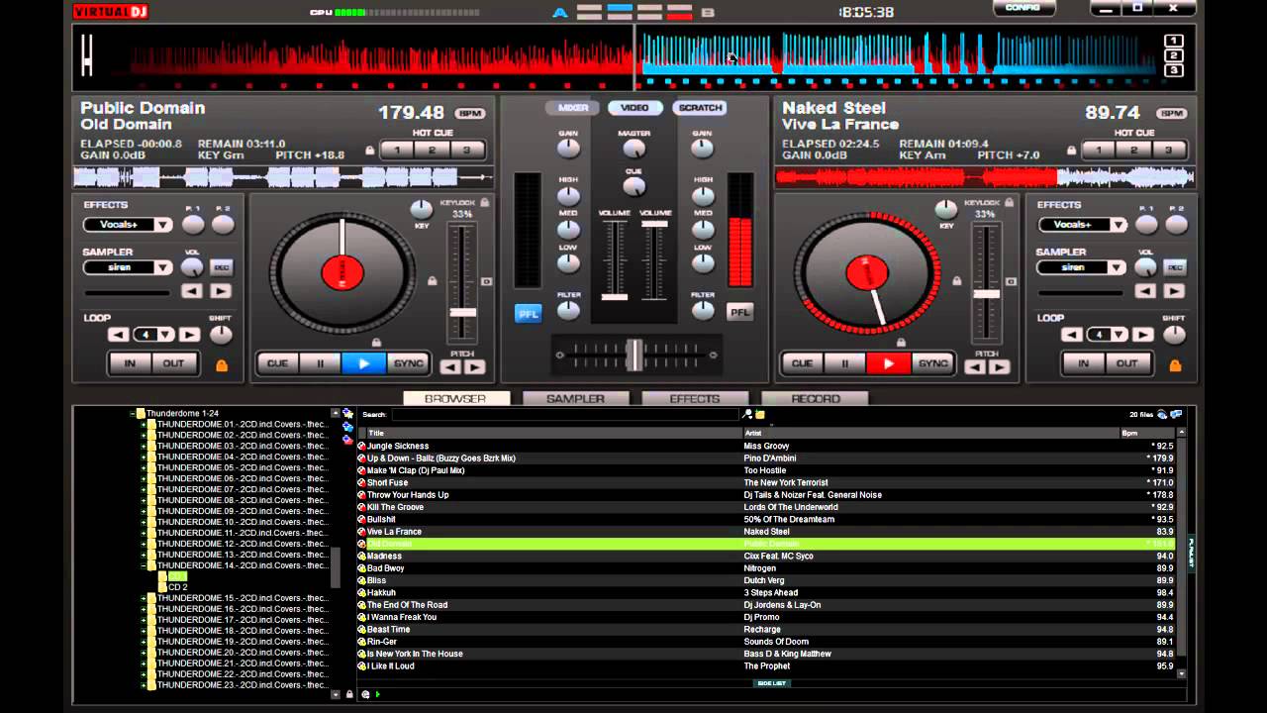Select waveform zoom level 1

[x=1174, y=41]
